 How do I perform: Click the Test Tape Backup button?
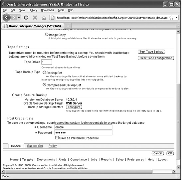click(151, 52)
